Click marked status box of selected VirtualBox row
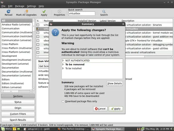 pos(38,29)
